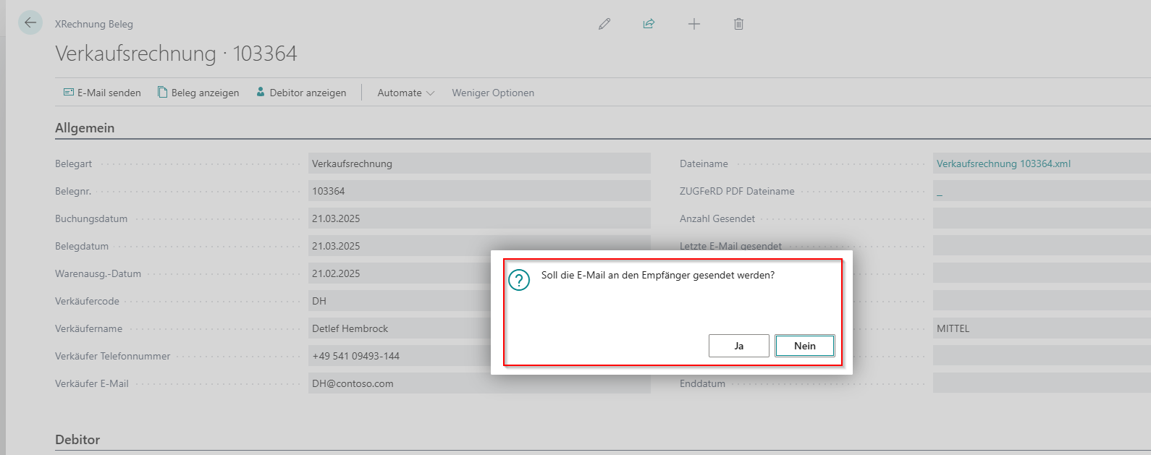Click the trash delete icon
Screen dimensions: 1151x455
[x=738, y=24]
